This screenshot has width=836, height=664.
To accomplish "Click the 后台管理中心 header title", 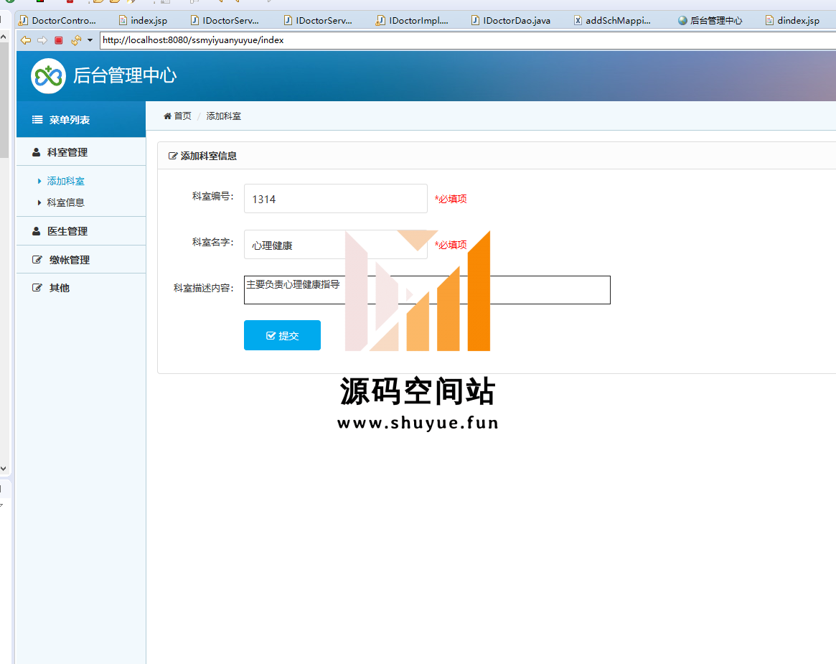I will (125, 76).
